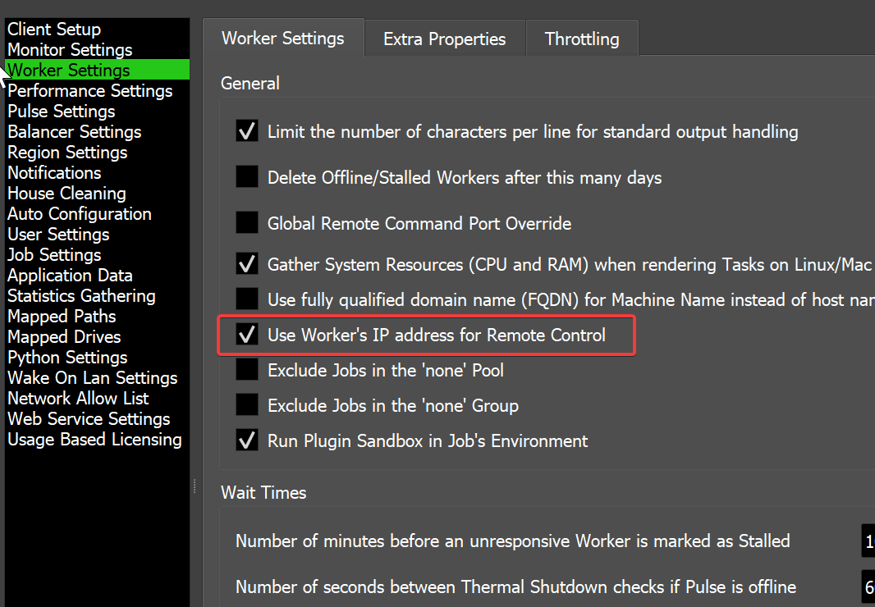Switch to the Extra Properties tab
Image resolution: width=875 pixels, height=607 pixels.
coord(444,39)
